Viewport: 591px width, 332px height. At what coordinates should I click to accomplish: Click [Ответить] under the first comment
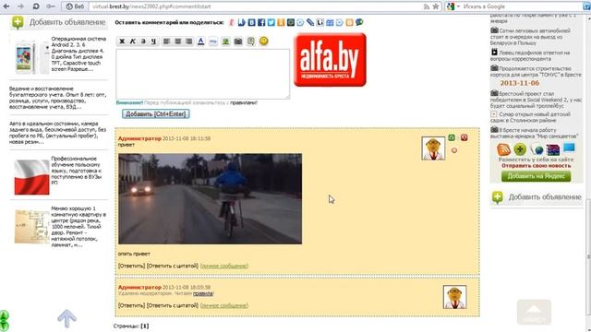[x=131, y=266]
